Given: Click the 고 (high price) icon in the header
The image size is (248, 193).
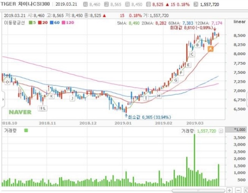Looking at the screenshot, I should pyautogui.click(x=106, y=4).
